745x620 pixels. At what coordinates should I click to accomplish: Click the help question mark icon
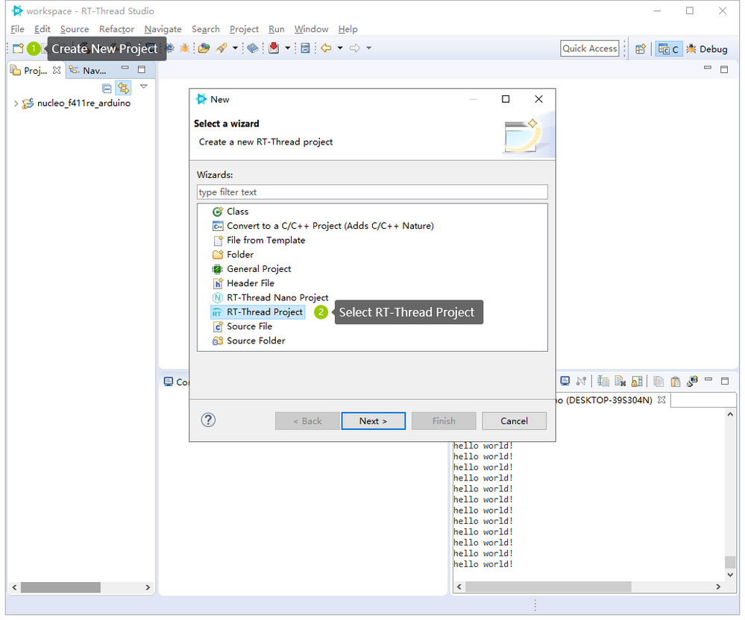point(208,420)
